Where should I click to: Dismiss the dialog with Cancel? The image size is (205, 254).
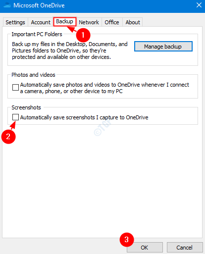click(x=185, y=248)
